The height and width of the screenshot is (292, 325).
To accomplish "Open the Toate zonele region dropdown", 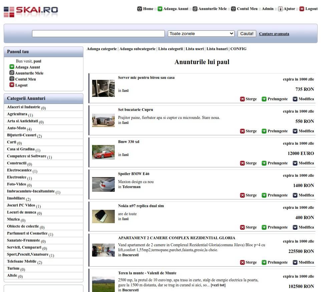I will click(201, 34).
